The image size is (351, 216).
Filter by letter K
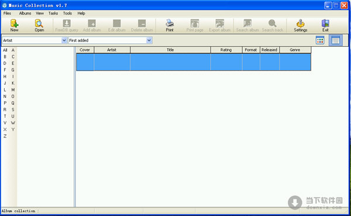click(13, 83)
